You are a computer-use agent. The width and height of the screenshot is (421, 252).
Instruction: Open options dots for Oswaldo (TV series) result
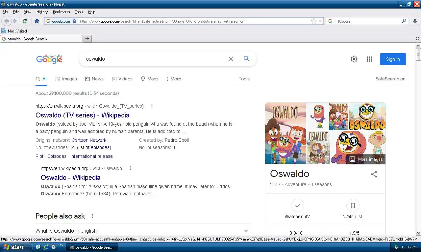coord(152,106)
